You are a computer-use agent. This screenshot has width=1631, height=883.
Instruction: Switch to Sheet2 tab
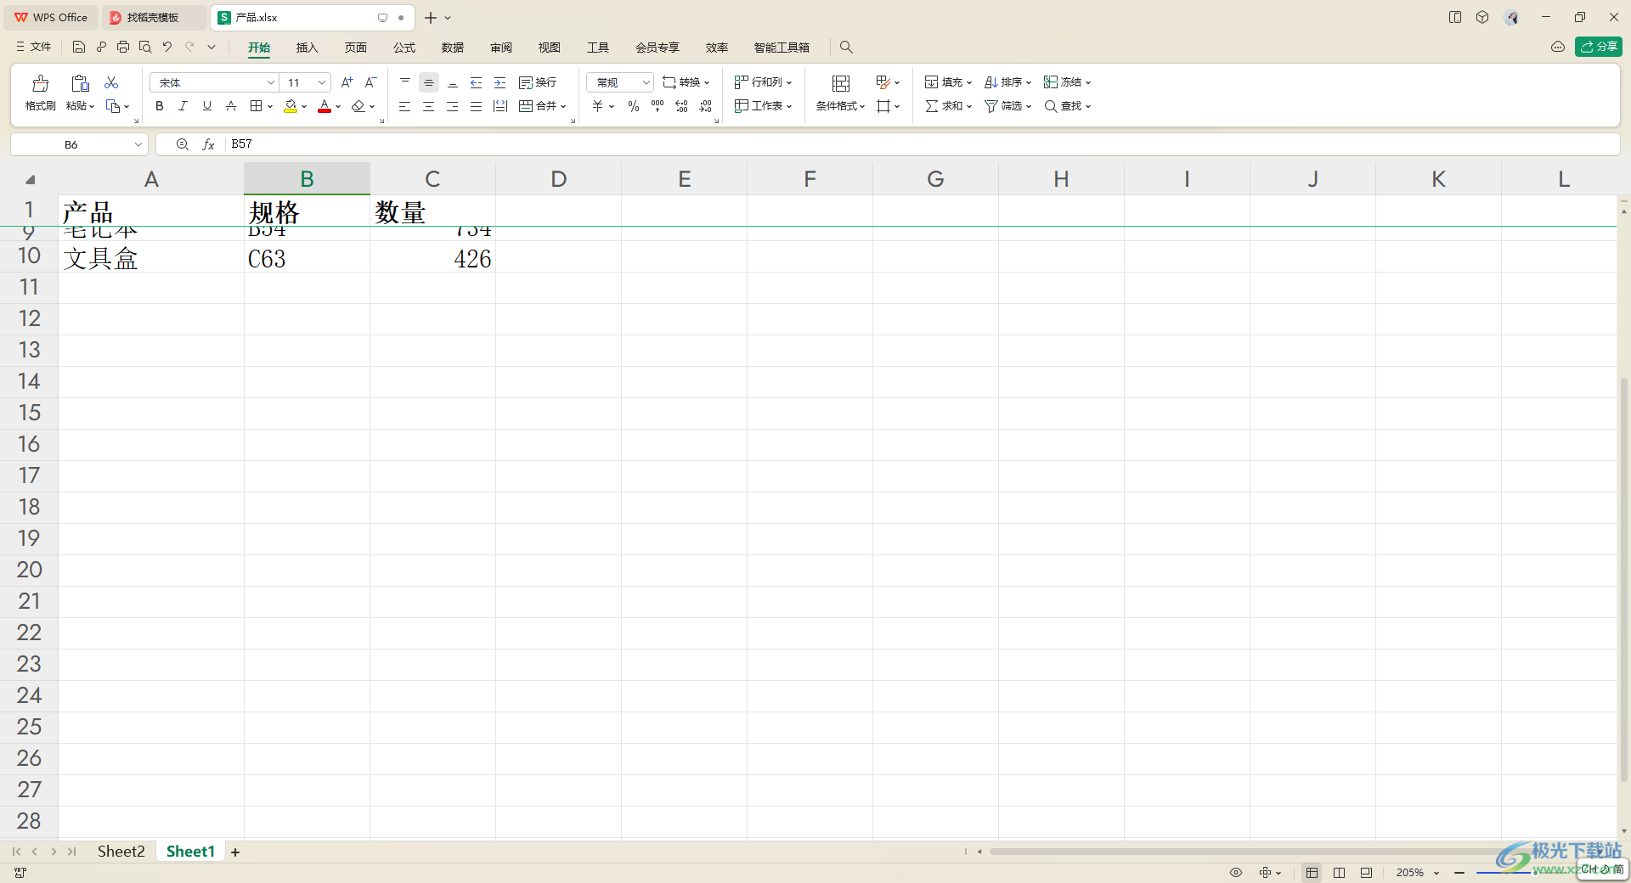[121, 851]
